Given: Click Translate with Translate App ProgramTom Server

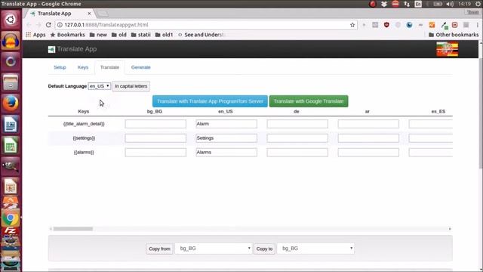Looking at the screenshot, I should click(x=210, y=101).
